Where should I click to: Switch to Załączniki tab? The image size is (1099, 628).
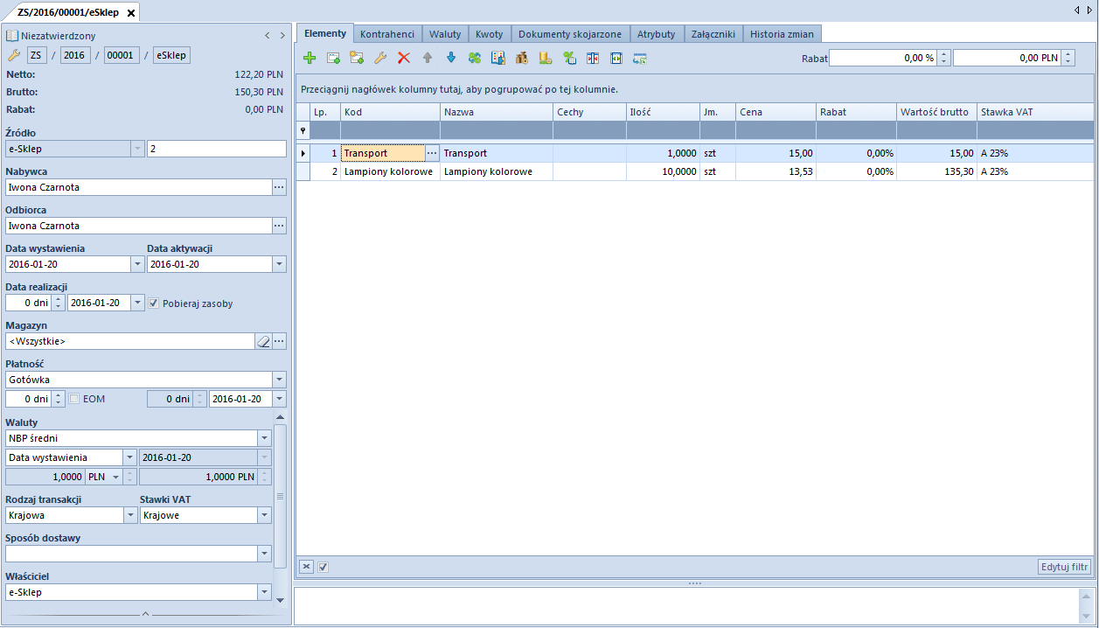pos(713,34)
